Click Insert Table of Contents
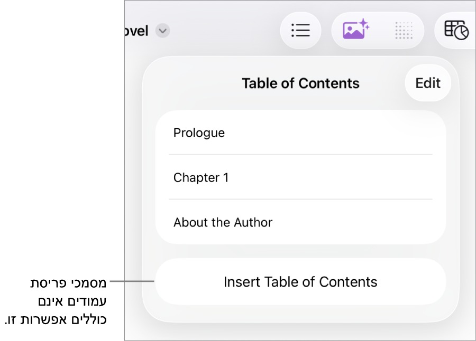Image resolution: width=476 pixels, height=341 pixels. tap(300, 282)
